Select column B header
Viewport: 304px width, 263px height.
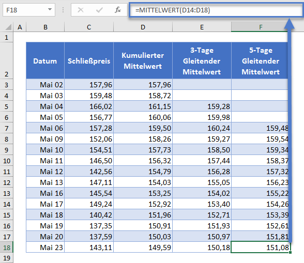click(45, 27)
